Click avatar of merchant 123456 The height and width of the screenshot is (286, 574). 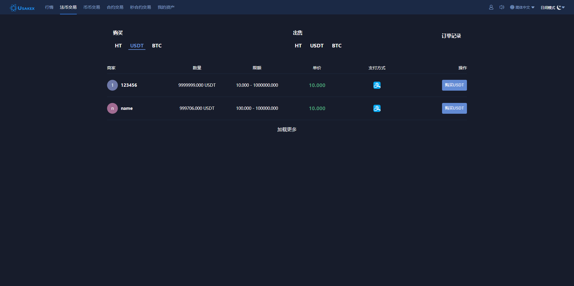click(112, 85)
